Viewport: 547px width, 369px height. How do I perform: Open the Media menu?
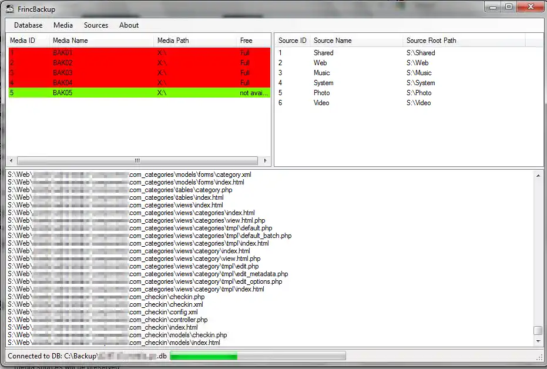[x=63, y=25]
